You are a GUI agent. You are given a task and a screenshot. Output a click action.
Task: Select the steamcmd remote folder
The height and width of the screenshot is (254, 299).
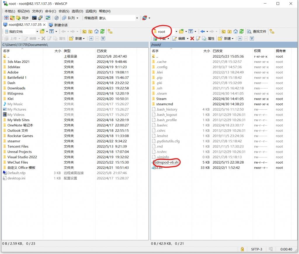pyautogui.click(x=165, y=104)
